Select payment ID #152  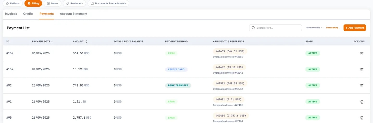(10, 69)
